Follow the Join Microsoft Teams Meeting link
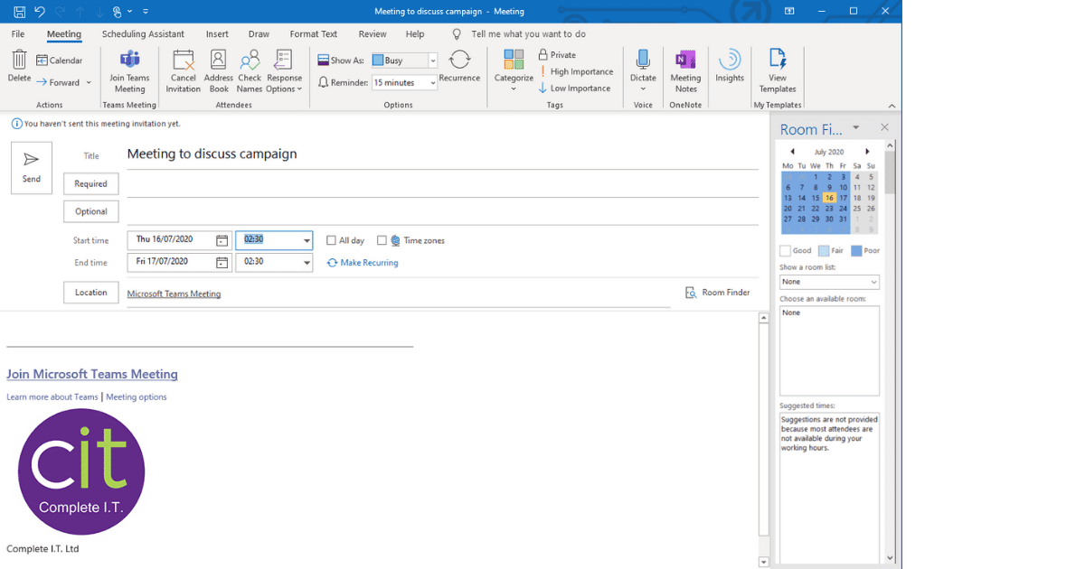1085x569 pixels. [x=92, y=374]
